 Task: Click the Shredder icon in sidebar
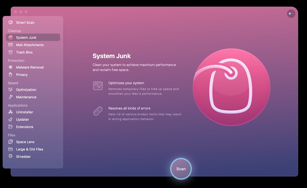pos(11,157)
